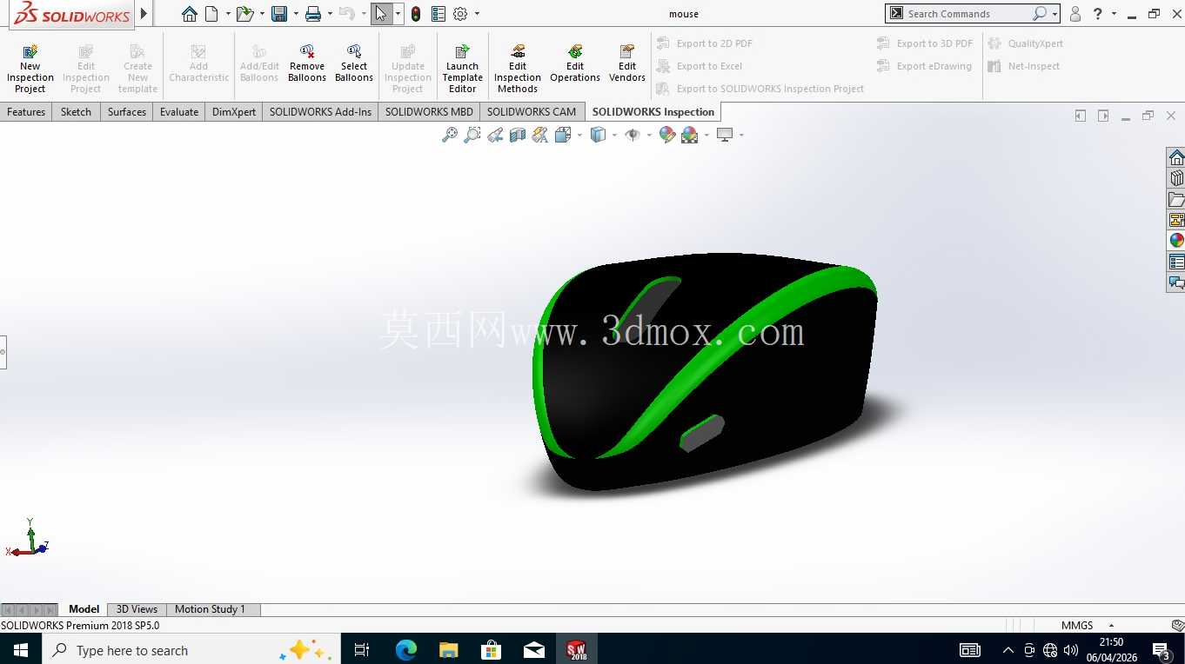Viewport: 1185px width, 664px height.
Task: Click the Open file folder icon
Action: (244, 14)
